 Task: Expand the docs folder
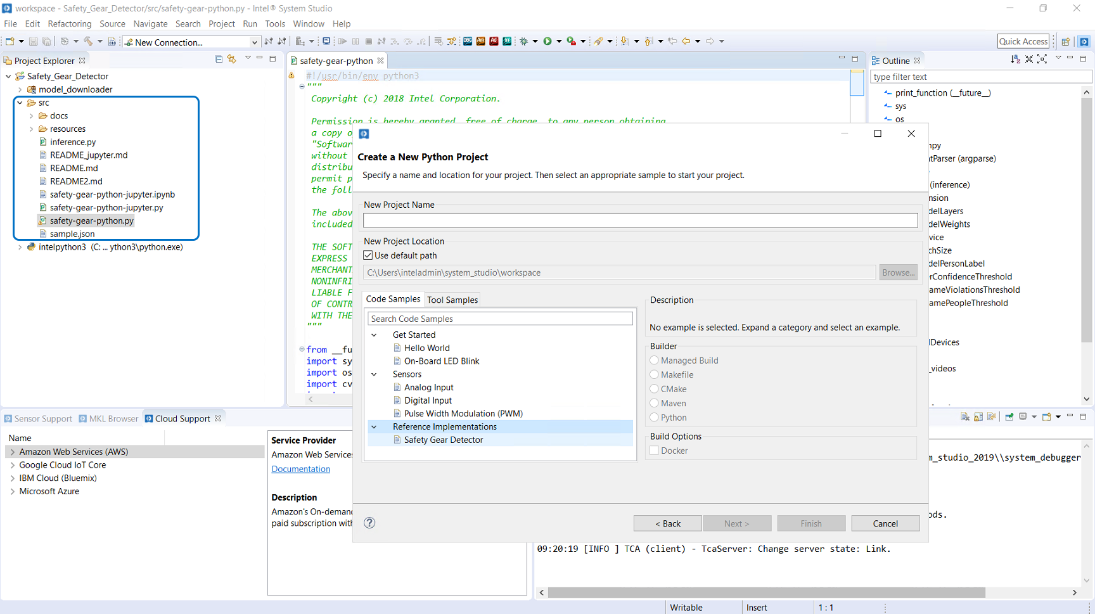tap(32, 116)
